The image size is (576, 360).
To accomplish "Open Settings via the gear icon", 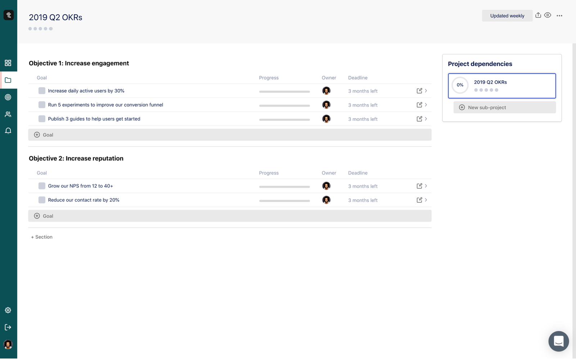I will pos(8,310).
